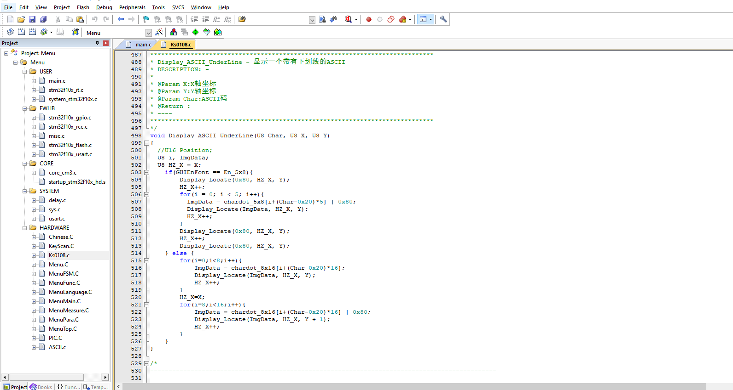Open the target selection dropdown arrow

(149, 33)
